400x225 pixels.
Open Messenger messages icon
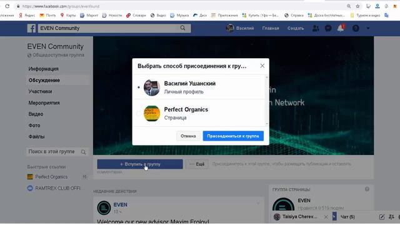(x=328, y=28)
